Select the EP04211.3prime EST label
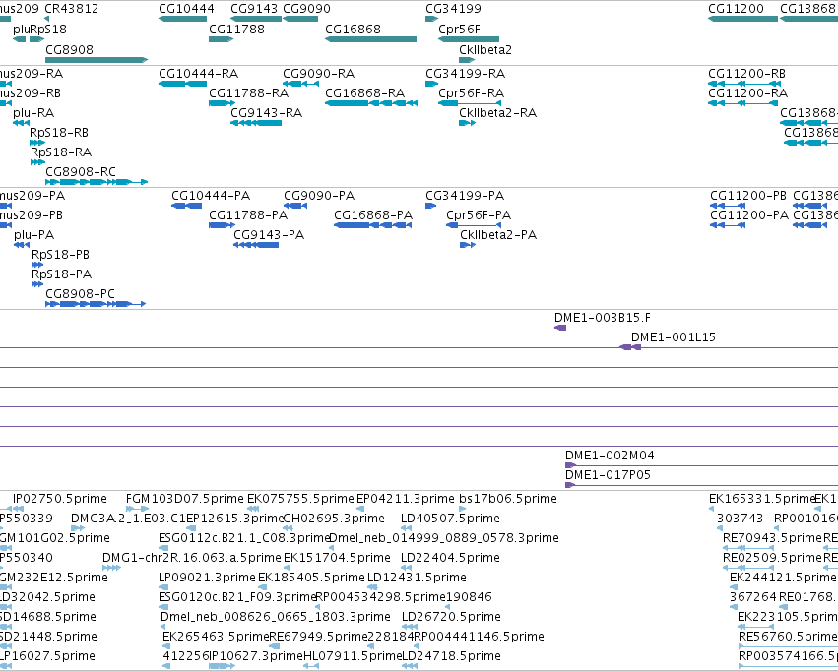This screenshot has width=838, height=671. tap(405, 499)
